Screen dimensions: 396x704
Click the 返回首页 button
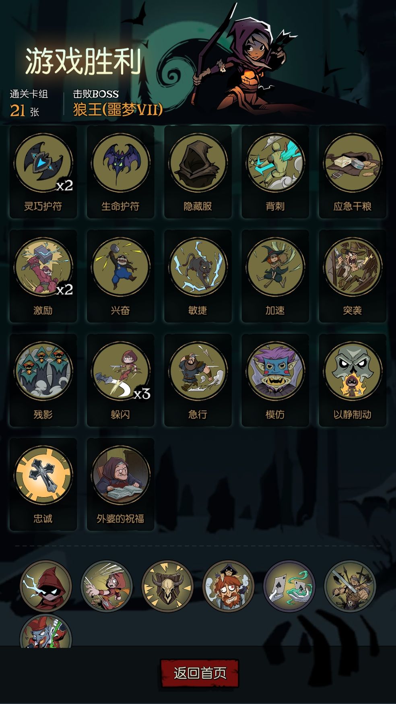200,673
